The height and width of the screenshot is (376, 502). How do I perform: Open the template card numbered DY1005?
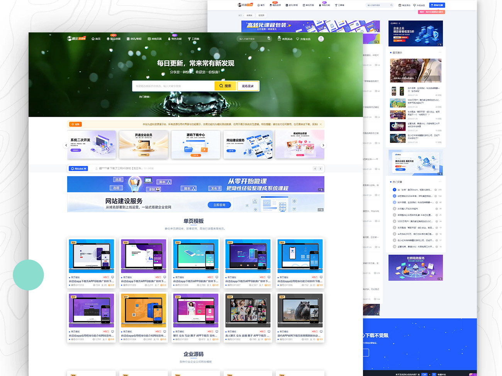92,317
